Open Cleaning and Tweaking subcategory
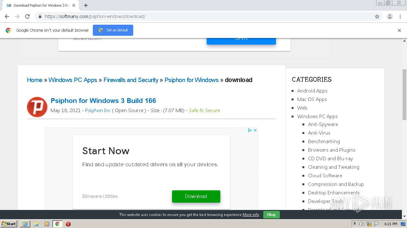Screen dimensions: 407x228 (x=334, y=167)
